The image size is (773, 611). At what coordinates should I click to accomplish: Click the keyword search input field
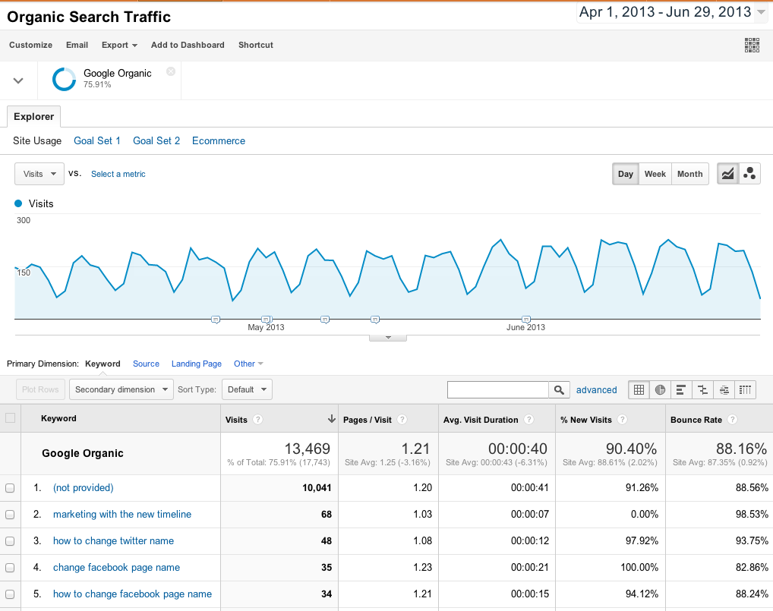(x=498, y=390)
